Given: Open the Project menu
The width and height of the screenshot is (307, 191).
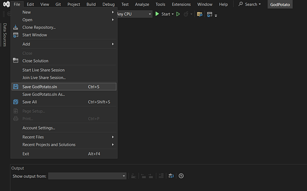Looking at the screenshot, I should [x=74, y=4].
